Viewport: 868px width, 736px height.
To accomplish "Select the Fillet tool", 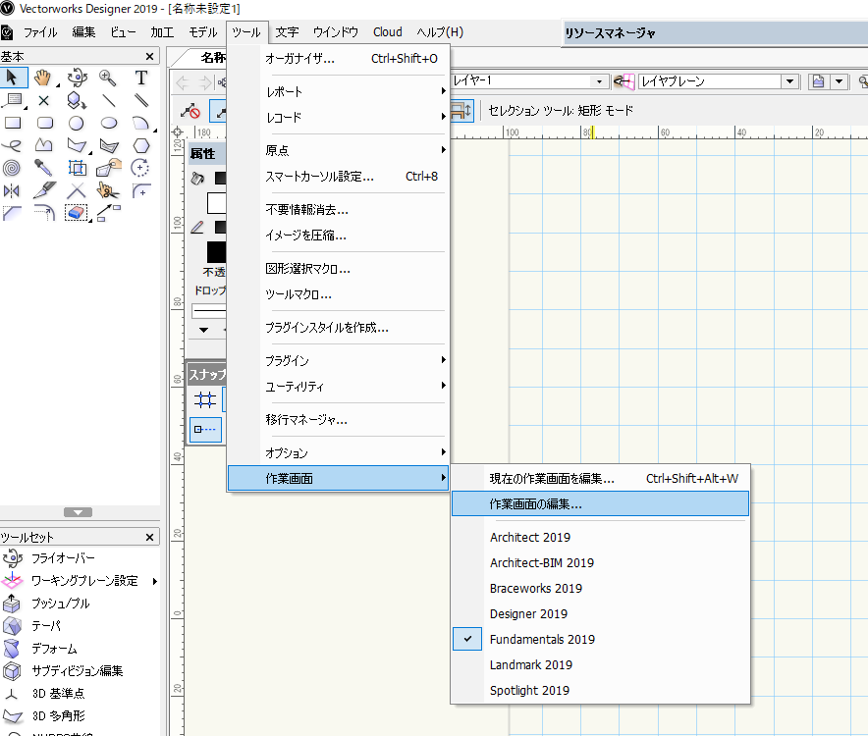I will pyautogui.click(x=141, y=191).
